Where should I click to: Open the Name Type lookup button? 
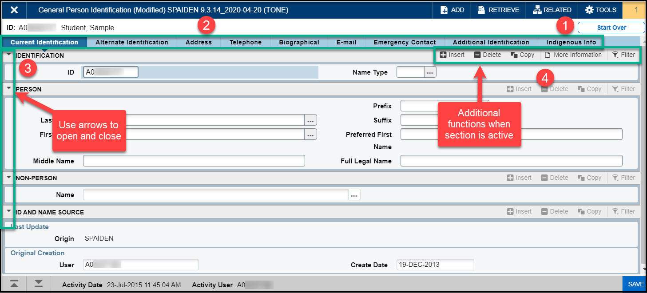430,72
